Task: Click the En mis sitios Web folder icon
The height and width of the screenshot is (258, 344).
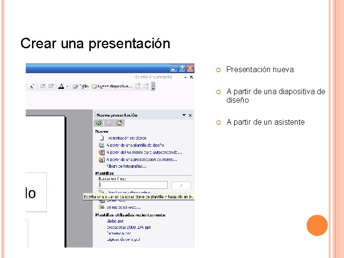Action: [x=101, y=207]
